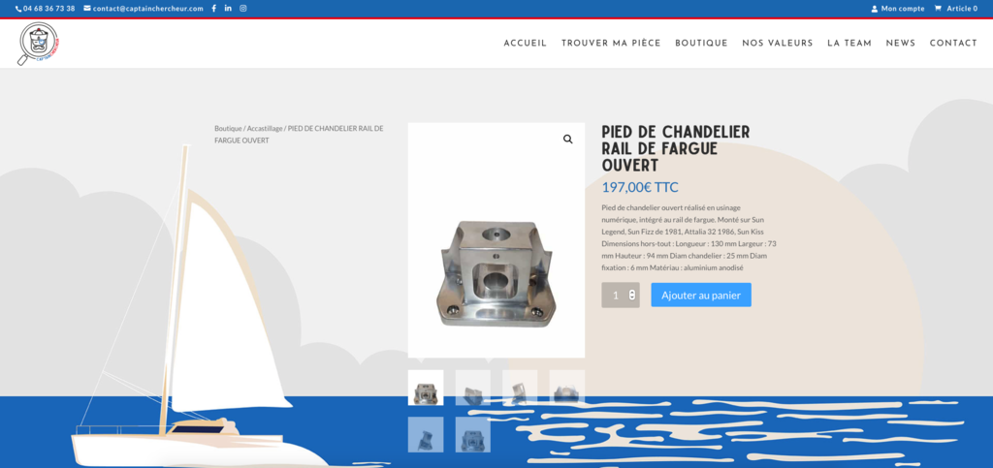Open the Instagram icon link
The height and width of the screenshot is (468, 993).
pyautogui.click(x=243, y=8)
